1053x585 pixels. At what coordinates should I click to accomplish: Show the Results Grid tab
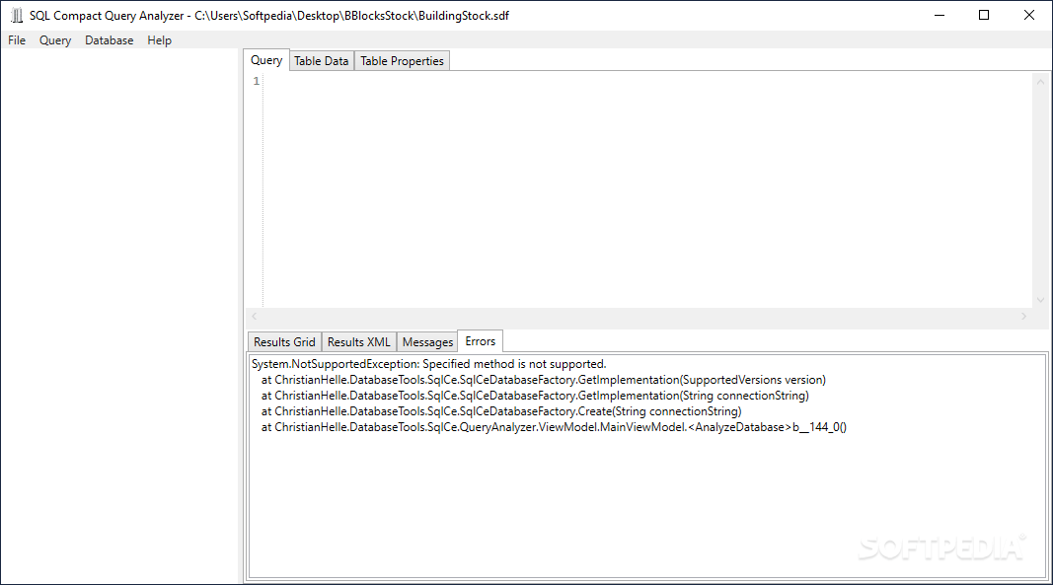(284, 342)
